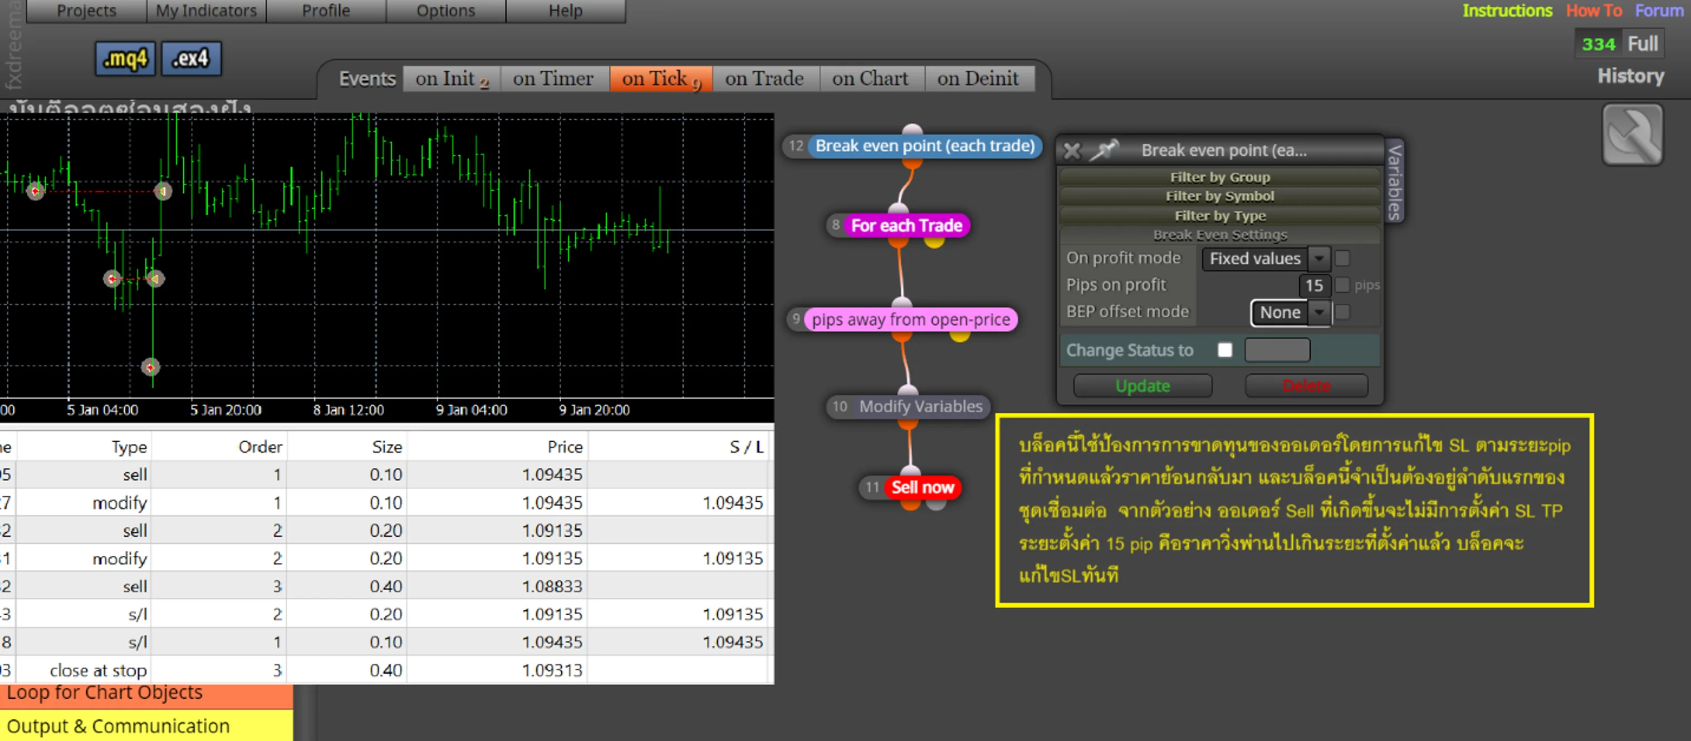Toggle checkbox beside On profit mode dropdown

pyautogui.click(x=1342, y=258)
